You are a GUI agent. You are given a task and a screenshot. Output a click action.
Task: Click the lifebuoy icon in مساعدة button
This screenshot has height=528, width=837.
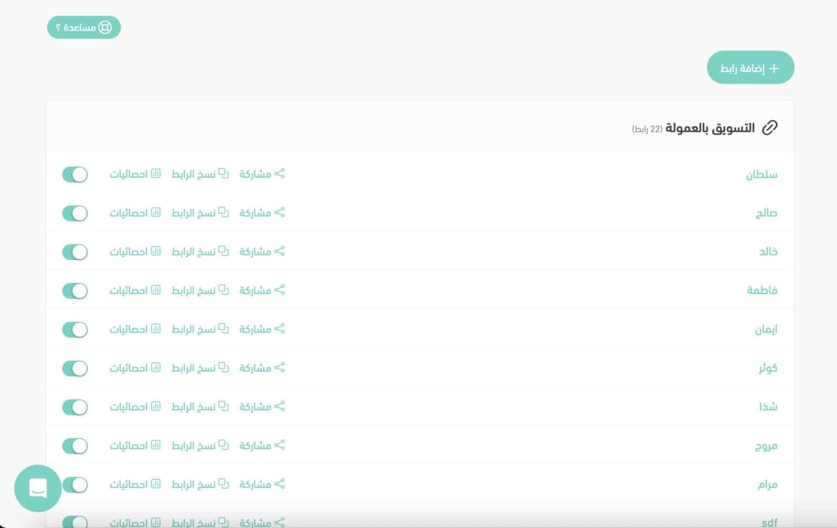105,27
